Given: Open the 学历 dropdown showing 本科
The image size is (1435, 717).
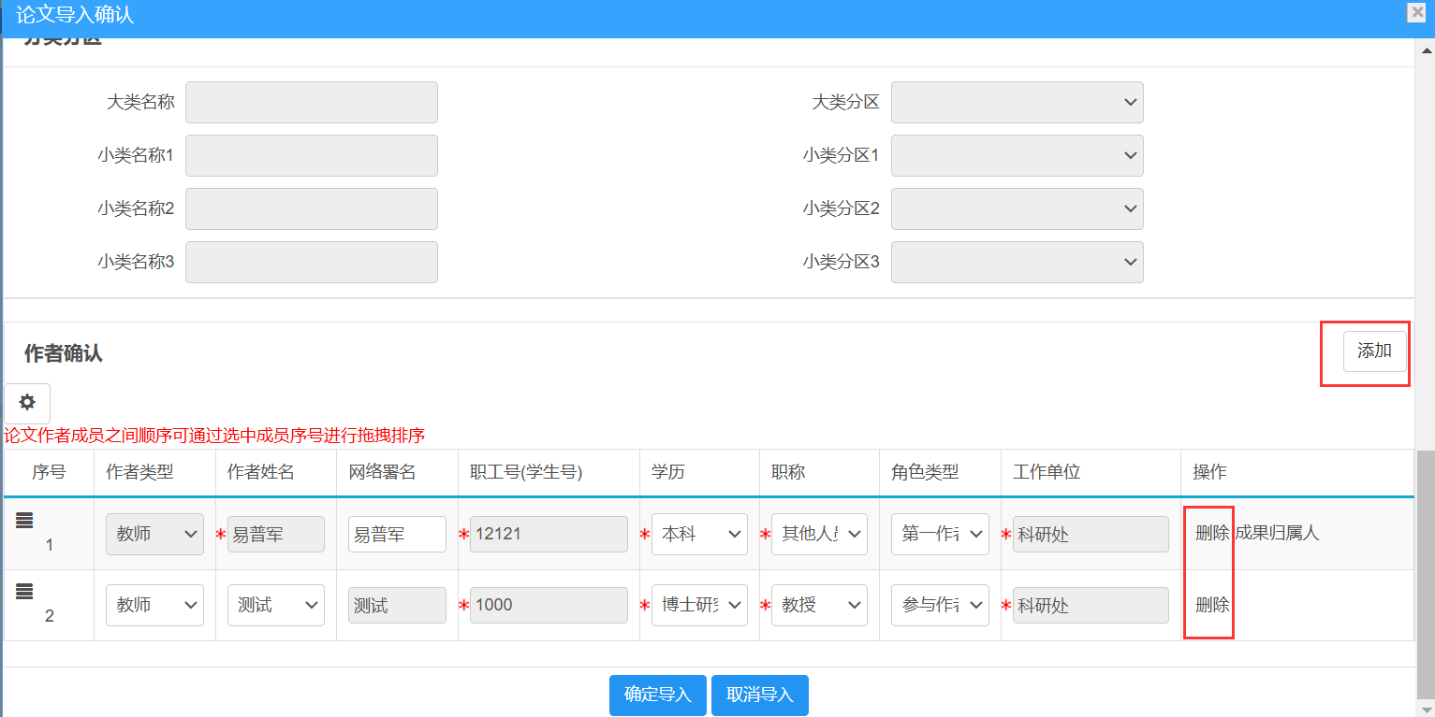Looking at the screenshot, I should [698, 534].
